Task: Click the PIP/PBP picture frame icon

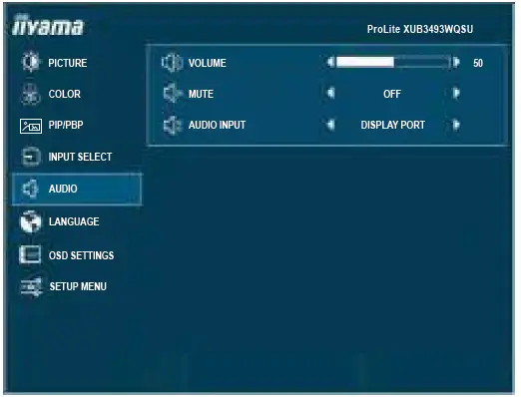Action: pos(31,126)
